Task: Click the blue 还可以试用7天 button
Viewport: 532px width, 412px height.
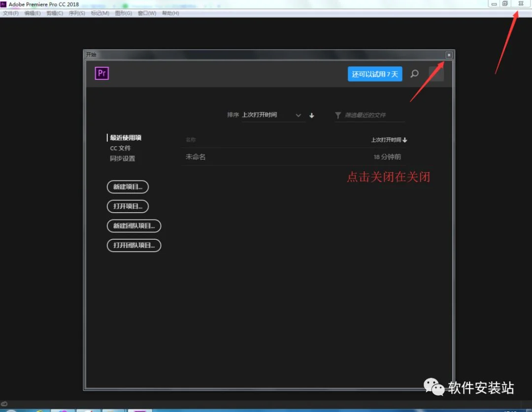Action: [x=374, y=74]
